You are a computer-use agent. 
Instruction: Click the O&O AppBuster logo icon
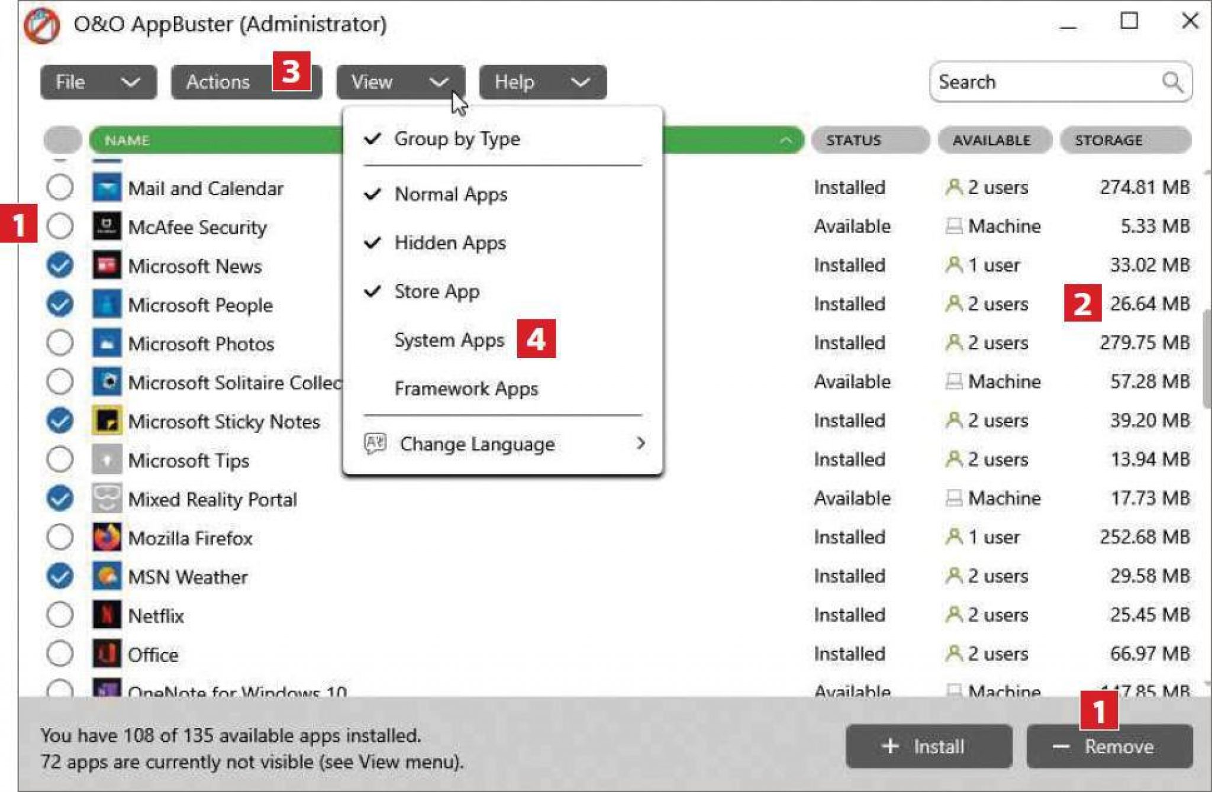click(41, 26)
